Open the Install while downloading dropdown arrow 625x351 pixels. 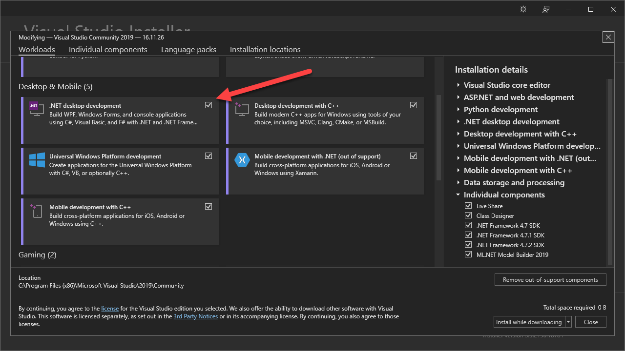(568, 322)
